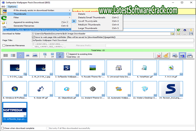The width and height of the screenshot is (196, 131).
Task: Click the rename images icon at toolbar end
Action: coord(190,55)
